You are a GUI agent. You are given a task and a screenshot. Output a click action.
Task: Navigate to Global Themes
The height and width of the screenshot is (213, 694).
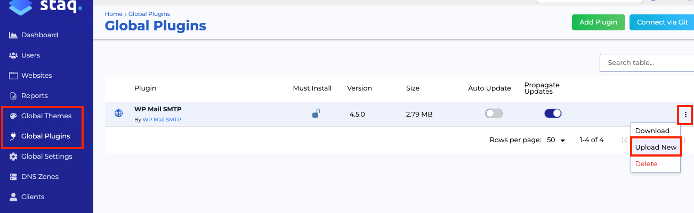pos(46,116)
